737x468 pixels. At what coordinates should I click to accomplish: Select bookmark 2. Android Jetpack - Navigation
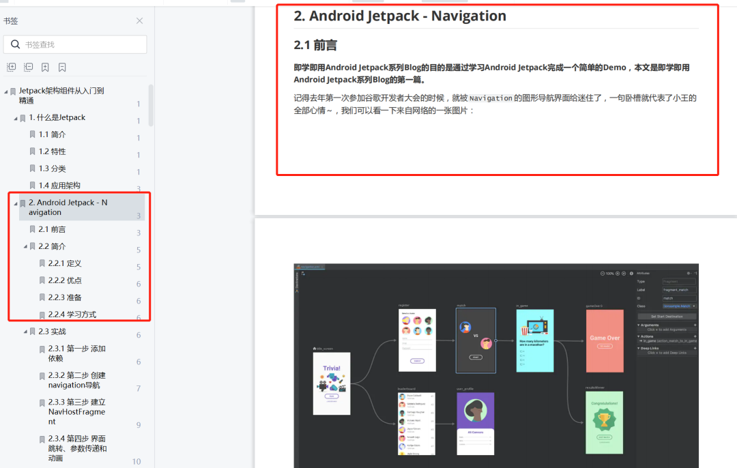[68, 207]
